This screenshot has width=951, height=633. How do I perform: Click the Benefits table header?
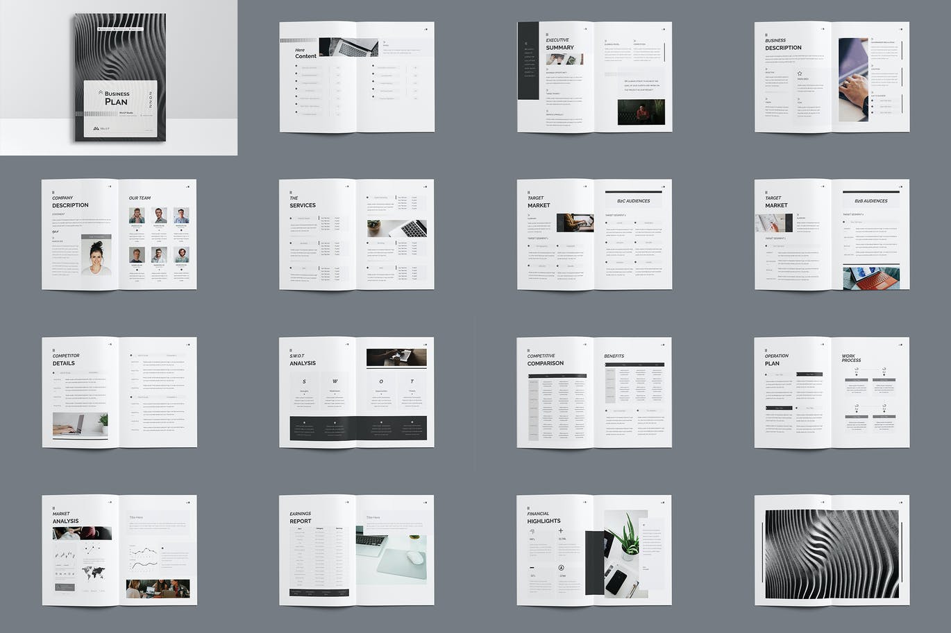coord(634,365)
